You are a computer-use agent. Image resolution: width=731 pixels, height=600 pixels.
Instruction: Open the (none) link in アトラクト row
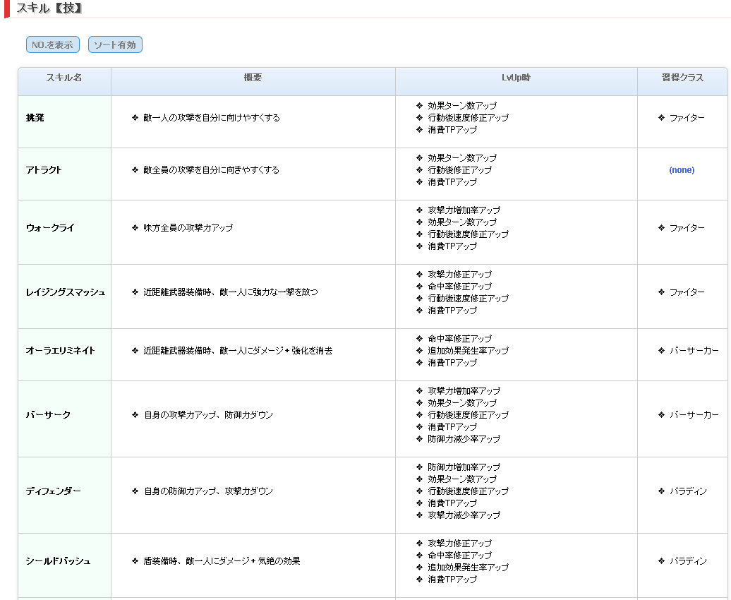[x=682, y=170]
